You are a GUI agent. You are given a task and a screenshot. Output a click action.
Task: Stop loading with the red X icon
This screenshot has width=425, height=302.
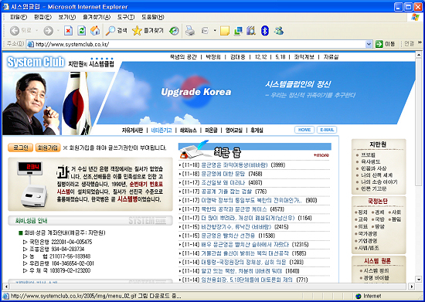[x=68, y=31]
